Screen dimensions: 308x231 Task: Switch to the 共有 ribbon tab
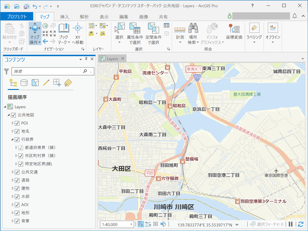163,17
